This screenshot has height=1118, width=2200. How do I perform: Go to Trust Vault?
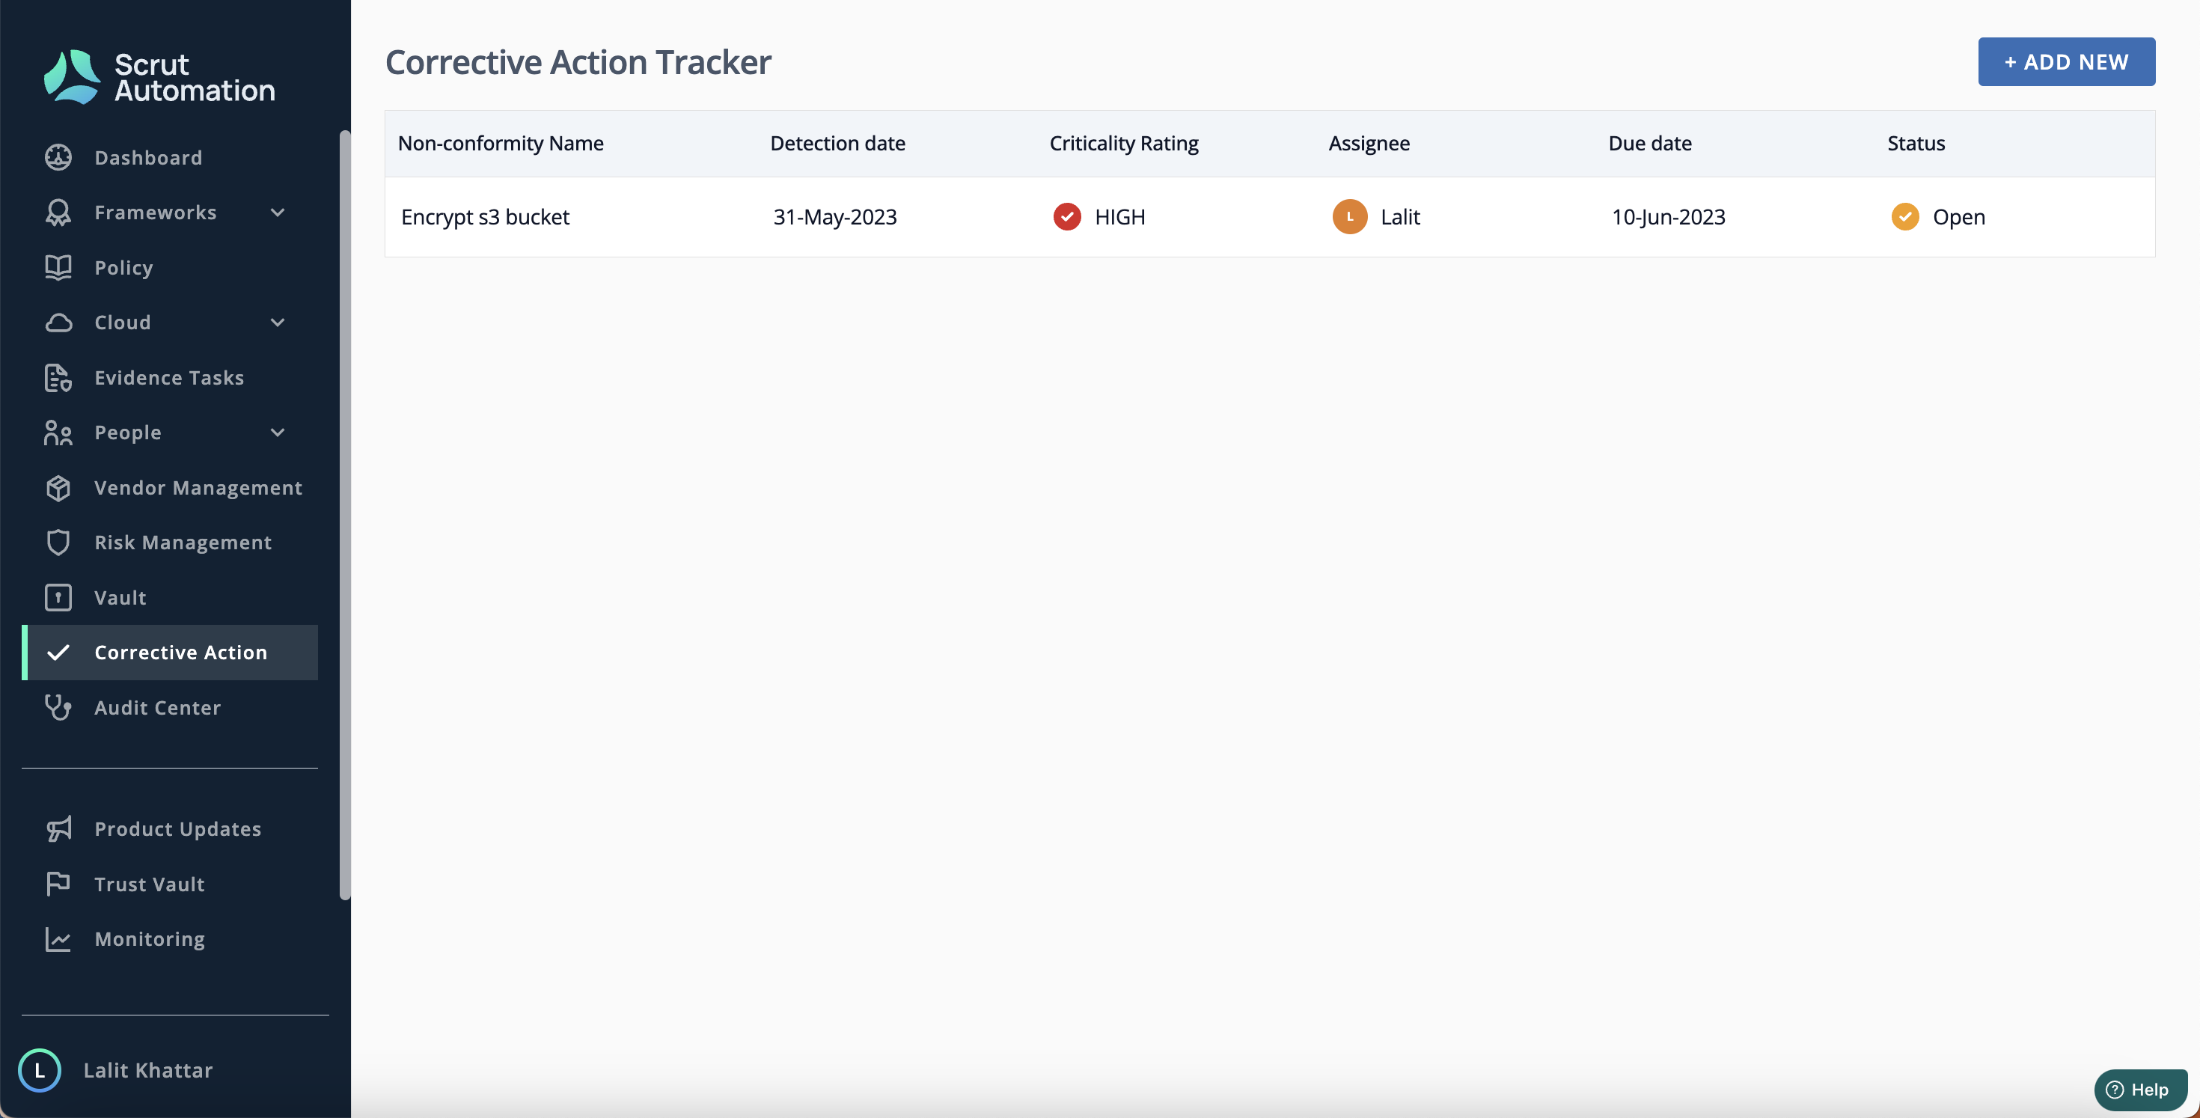tap(169, 884)
